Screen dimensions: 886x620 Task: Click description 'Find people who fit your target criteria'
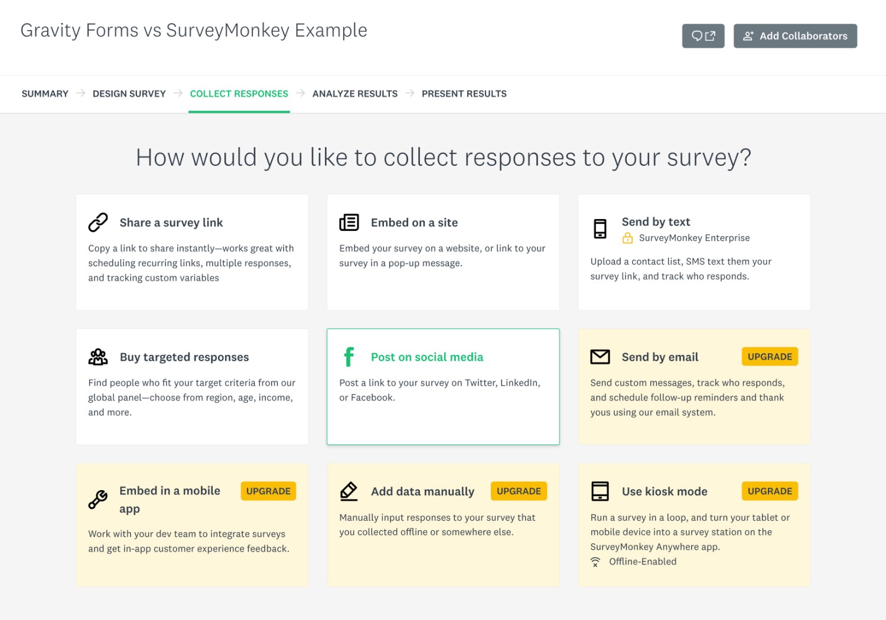coord(191,397)
